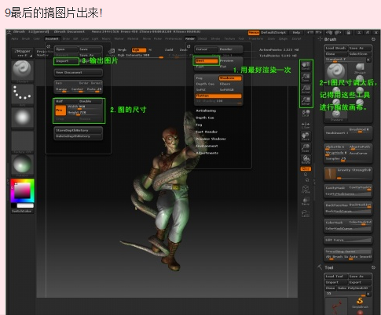Click the Tool panel dock icon
Screen dimensions: 381x315
373,267
